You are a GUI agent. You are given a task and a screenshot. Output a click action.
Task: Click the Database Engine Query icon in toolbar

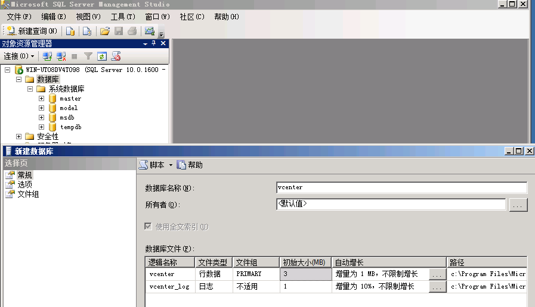click(x=70, y=31)
